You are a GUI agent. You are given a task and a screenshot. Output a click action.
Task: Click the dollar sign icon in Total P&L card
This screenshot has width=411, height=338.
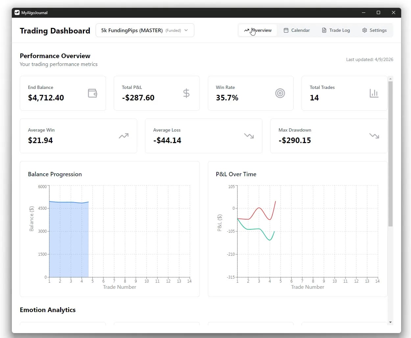pos(186,93)
